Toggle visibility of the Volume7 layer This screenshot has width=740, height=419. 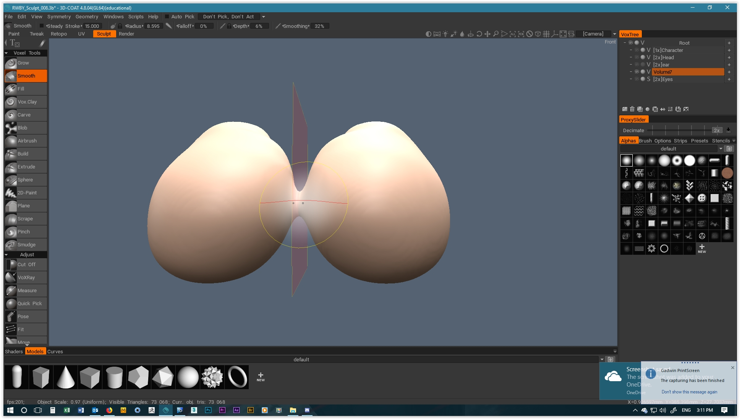[636, 72]
